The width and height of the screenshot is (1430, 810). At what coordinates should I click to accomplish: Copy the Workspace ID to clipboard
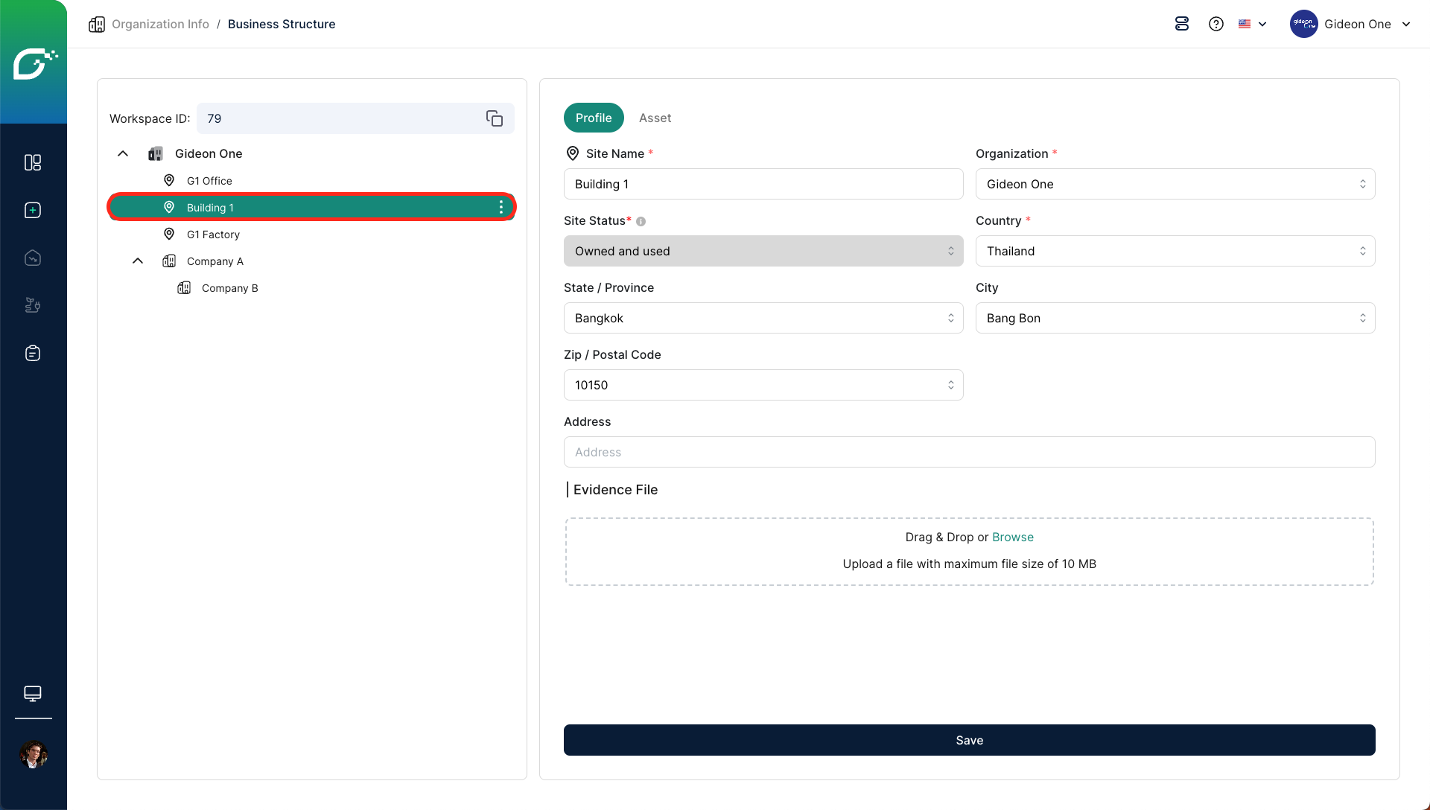[x=495, y=118]
